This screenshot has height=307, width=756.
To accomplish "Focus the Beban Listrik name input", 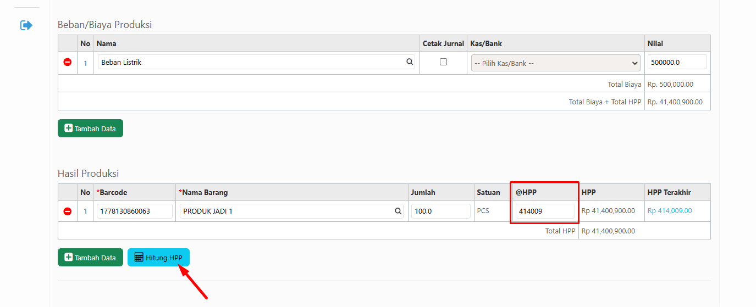I will pyautogui.click(x=257, y=62).
